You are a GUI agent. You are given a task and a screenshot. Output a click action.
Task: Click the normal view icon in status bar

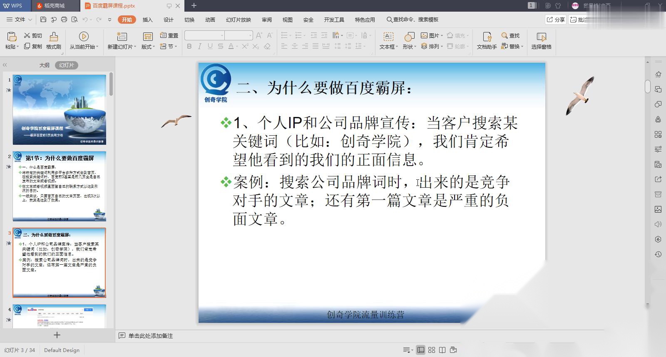(421, 350)
